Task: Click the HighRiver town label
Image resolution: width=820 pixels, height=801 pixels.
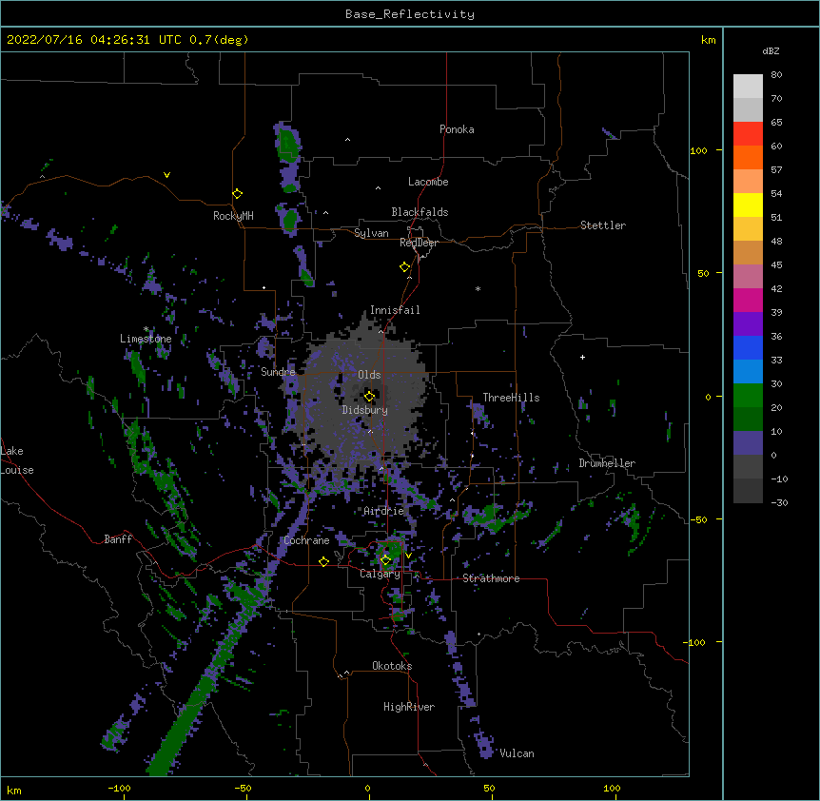Action: pyautogui.click(x=409, y=707)
